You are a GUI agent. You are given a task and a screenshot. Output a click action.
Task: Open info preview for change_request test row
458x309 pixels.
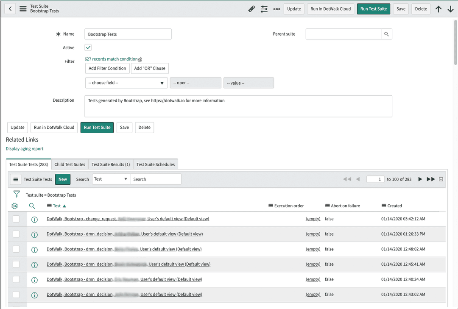click(34, 219)
